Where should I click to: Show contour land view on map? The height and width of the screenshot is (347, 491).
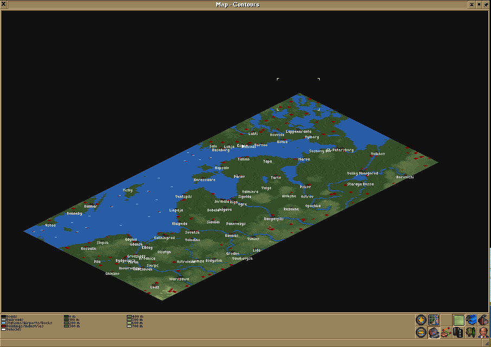pos(458,320)
